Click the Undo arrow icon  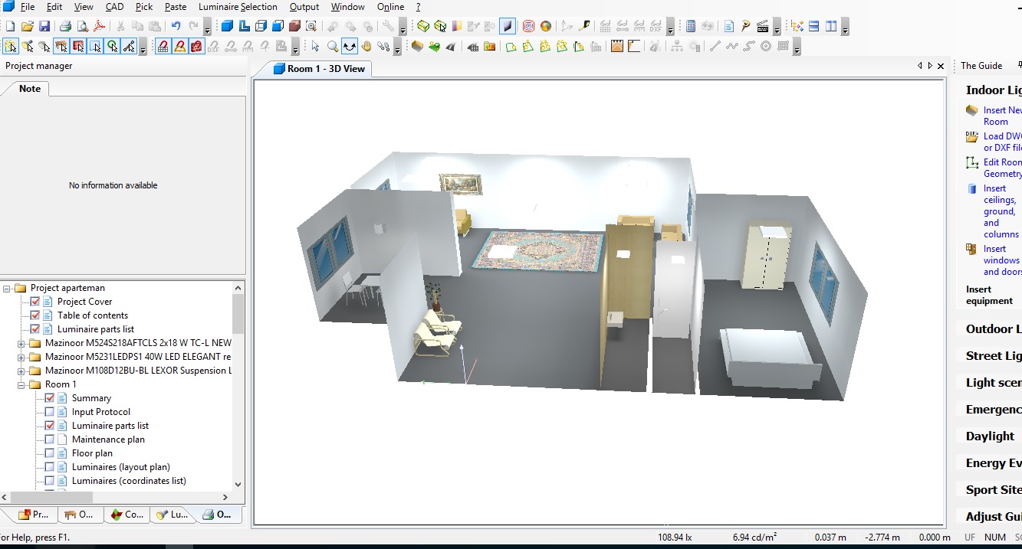click(176, 26)
